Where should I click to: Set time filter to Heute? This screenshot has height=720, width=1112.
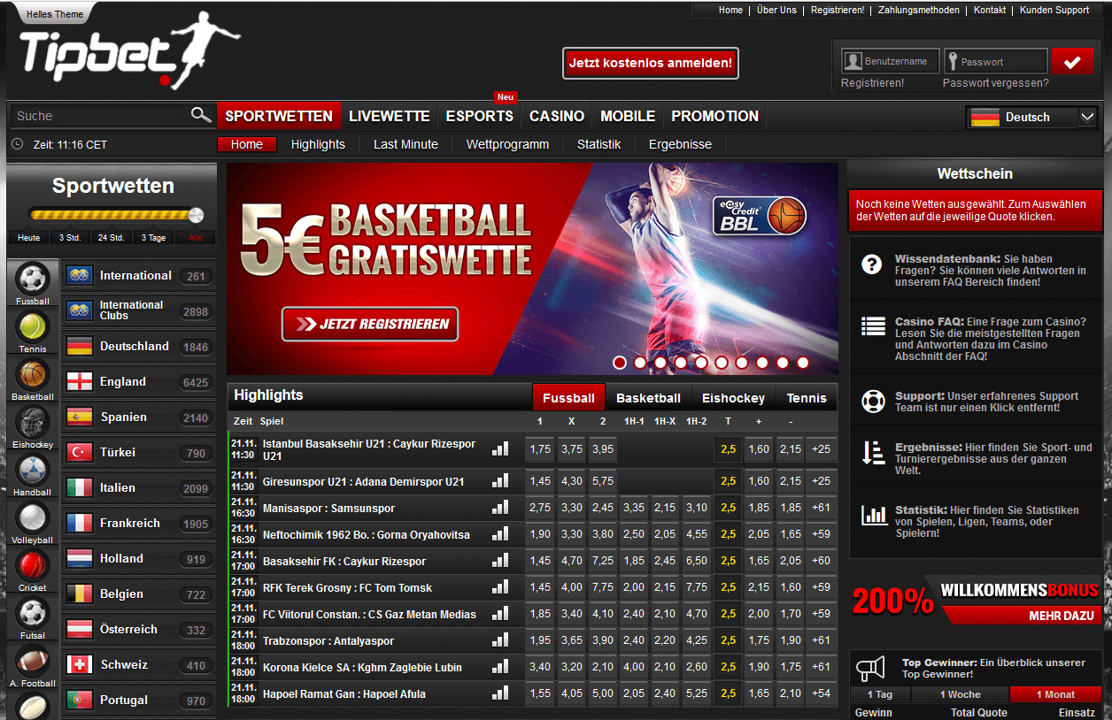(x=29, y=237)
